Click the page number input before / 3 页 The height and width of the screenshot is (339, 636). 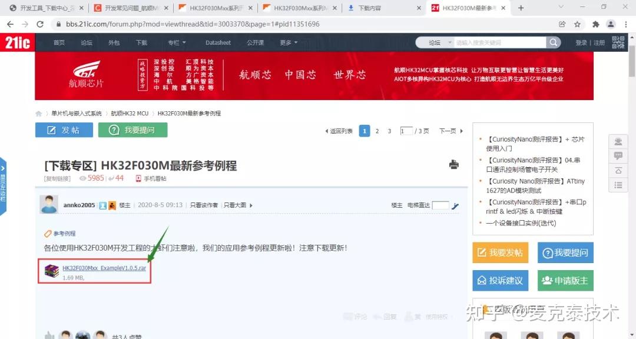406,131
